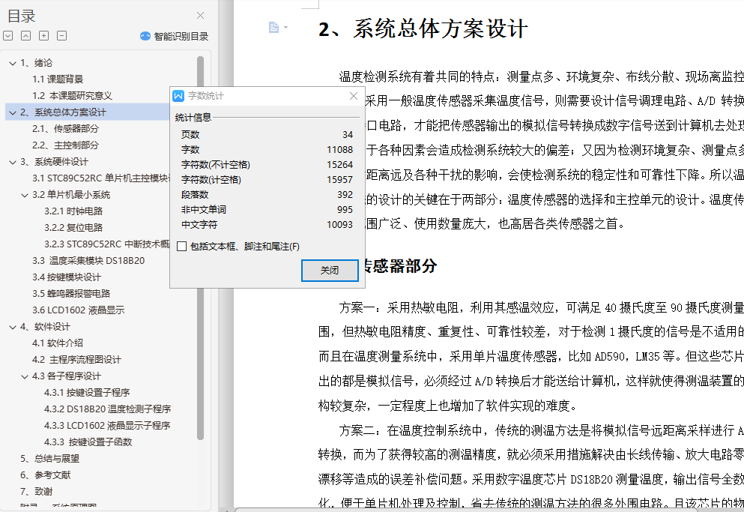Screen dimensions: 744x512
Task: Enable 包括文本框、脚注和尾注 checkbox
Action: pos(182,247)
